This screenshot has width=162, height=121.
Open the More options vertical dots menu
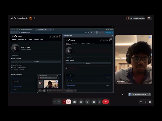click(99, 102)
